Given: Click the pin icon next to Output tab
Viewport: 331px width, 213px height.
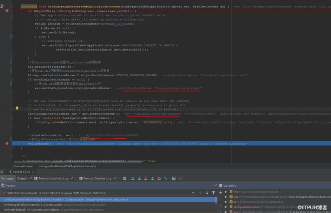Looking at the screenshot, I should coord(30,178).
